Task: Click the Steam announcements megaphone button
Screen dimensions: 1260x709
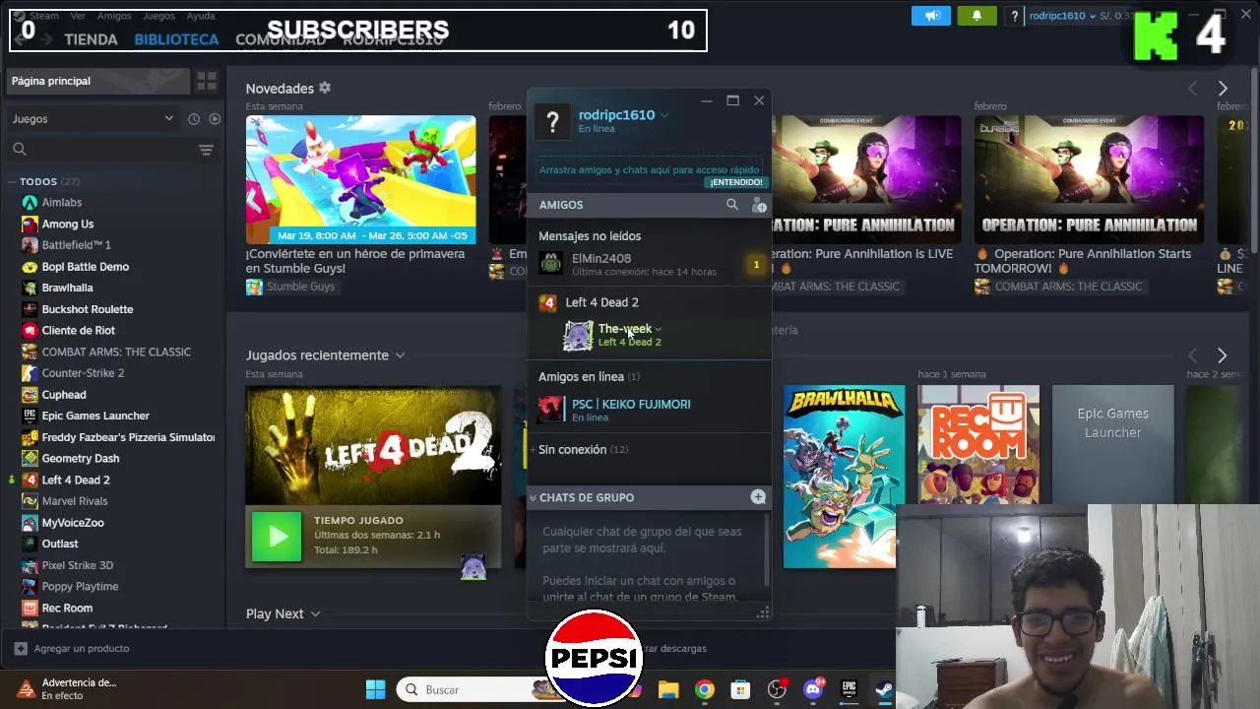Action: click(931, 16)
